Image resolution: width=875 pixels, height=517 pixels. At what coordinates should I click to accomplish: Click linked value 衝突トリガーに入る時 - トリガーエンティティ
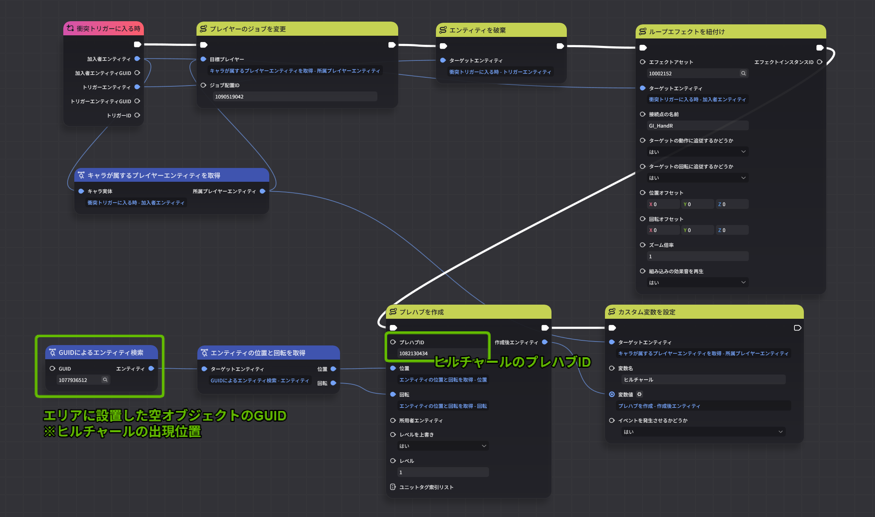(x=500, y=72)
